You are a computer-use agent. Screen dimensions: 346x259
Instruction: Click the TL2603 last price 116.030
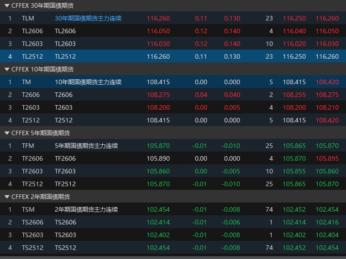[158, 44]
